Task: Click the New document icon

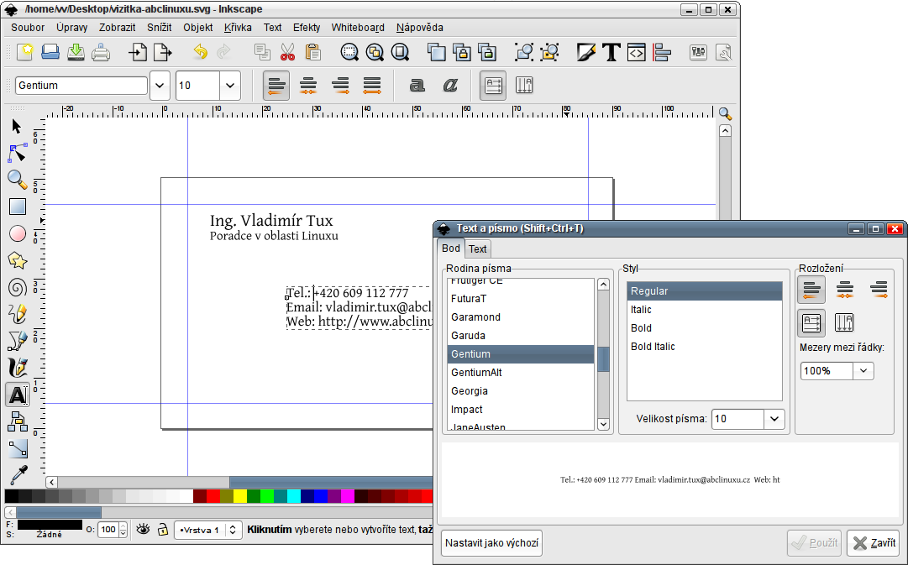Action: click(x=25, y=52)
